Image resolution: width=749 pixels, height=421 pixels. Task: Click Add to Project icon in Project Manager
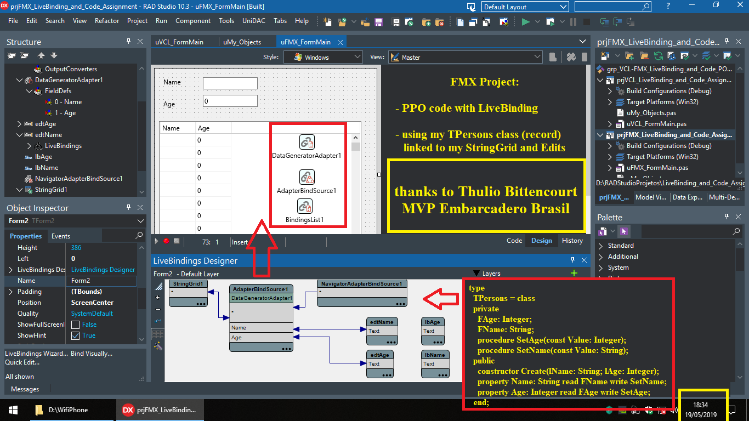coord(629,56)
